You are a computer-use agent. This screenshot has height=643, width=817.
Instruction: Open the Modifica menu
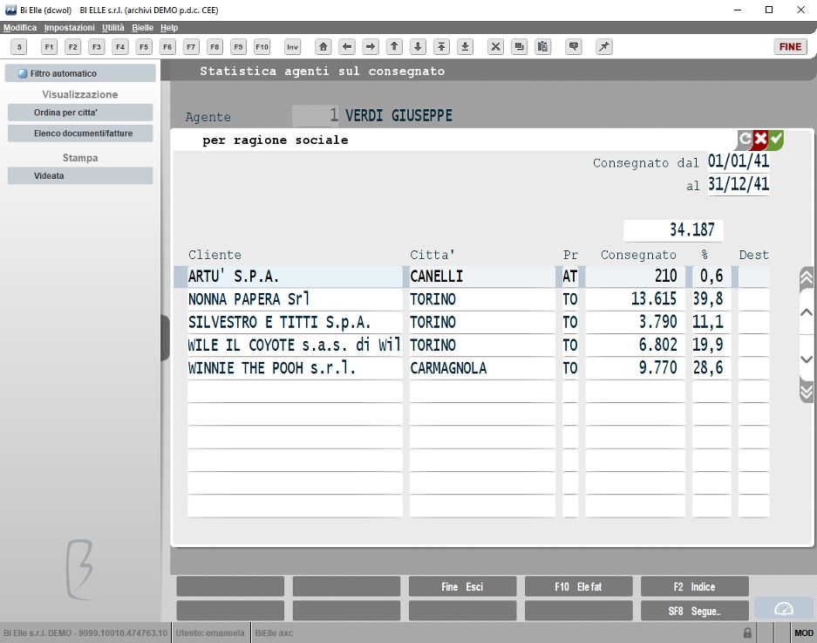tap(20, 28)
